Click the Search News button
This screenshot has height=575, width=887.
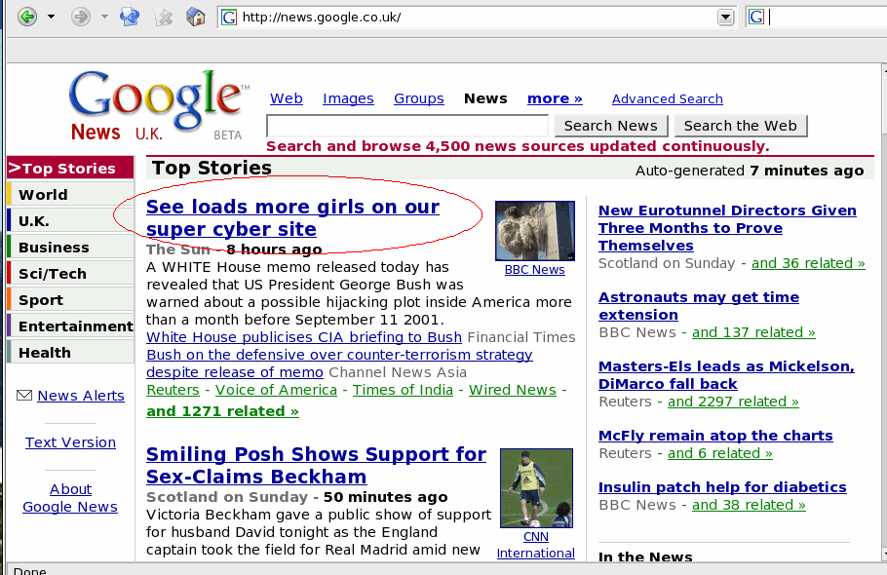click(610, 126)
